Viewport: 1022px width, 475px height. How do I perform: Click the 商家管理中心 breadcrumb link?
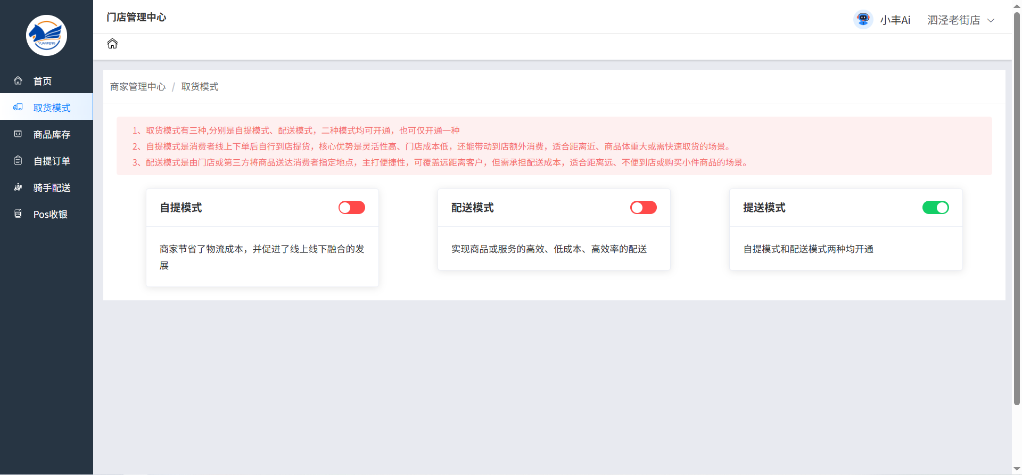[138, 87]
